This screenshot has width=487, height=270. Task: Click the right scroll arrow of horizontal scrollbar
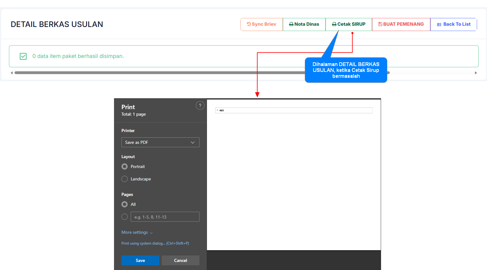point(476,73)
